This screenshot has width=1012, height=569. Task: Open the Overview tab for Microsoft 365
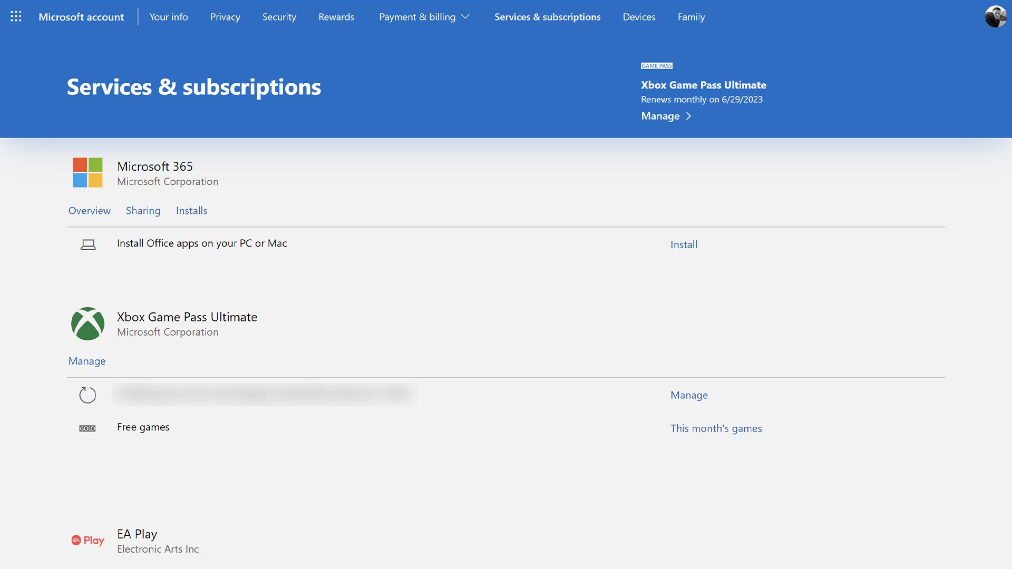click(89, 210)
